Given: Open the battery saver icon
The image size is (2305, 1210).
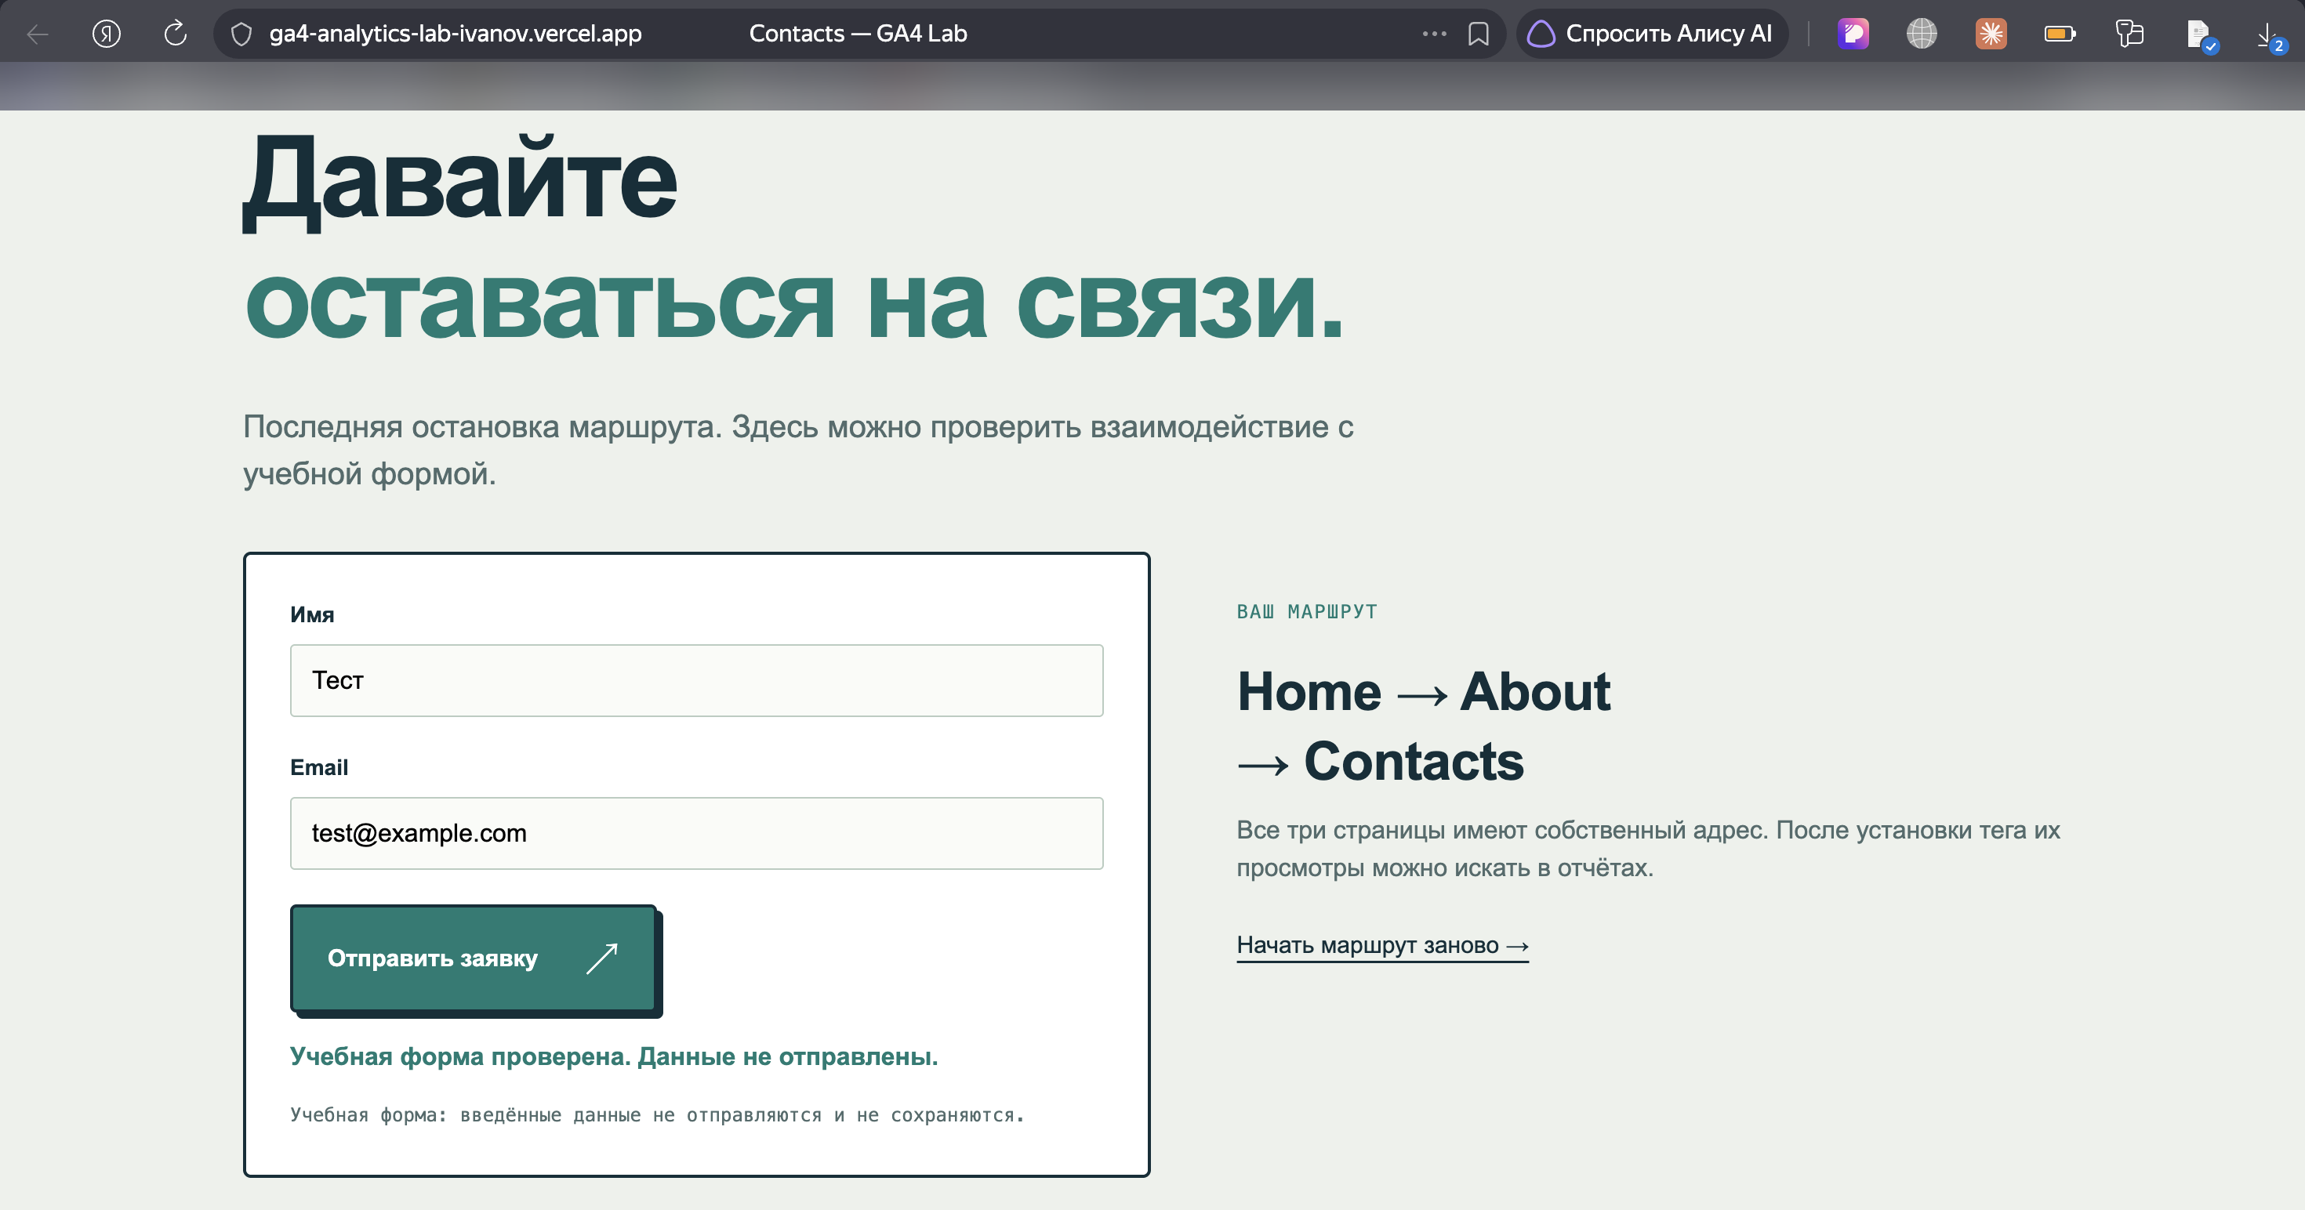Looking at the screenshot, I should 2059,34.
